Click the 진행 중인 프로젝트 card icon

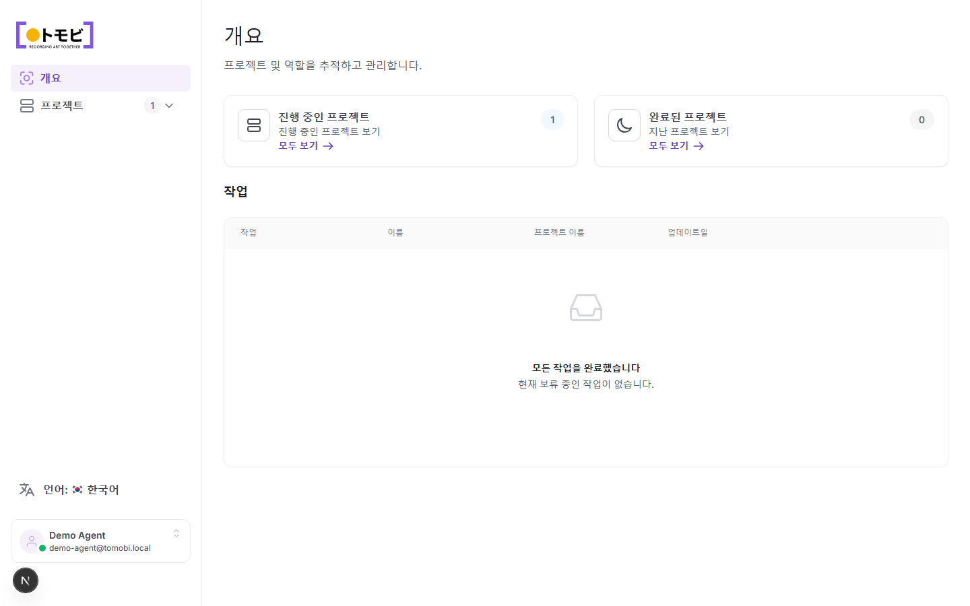click(254, 125)
